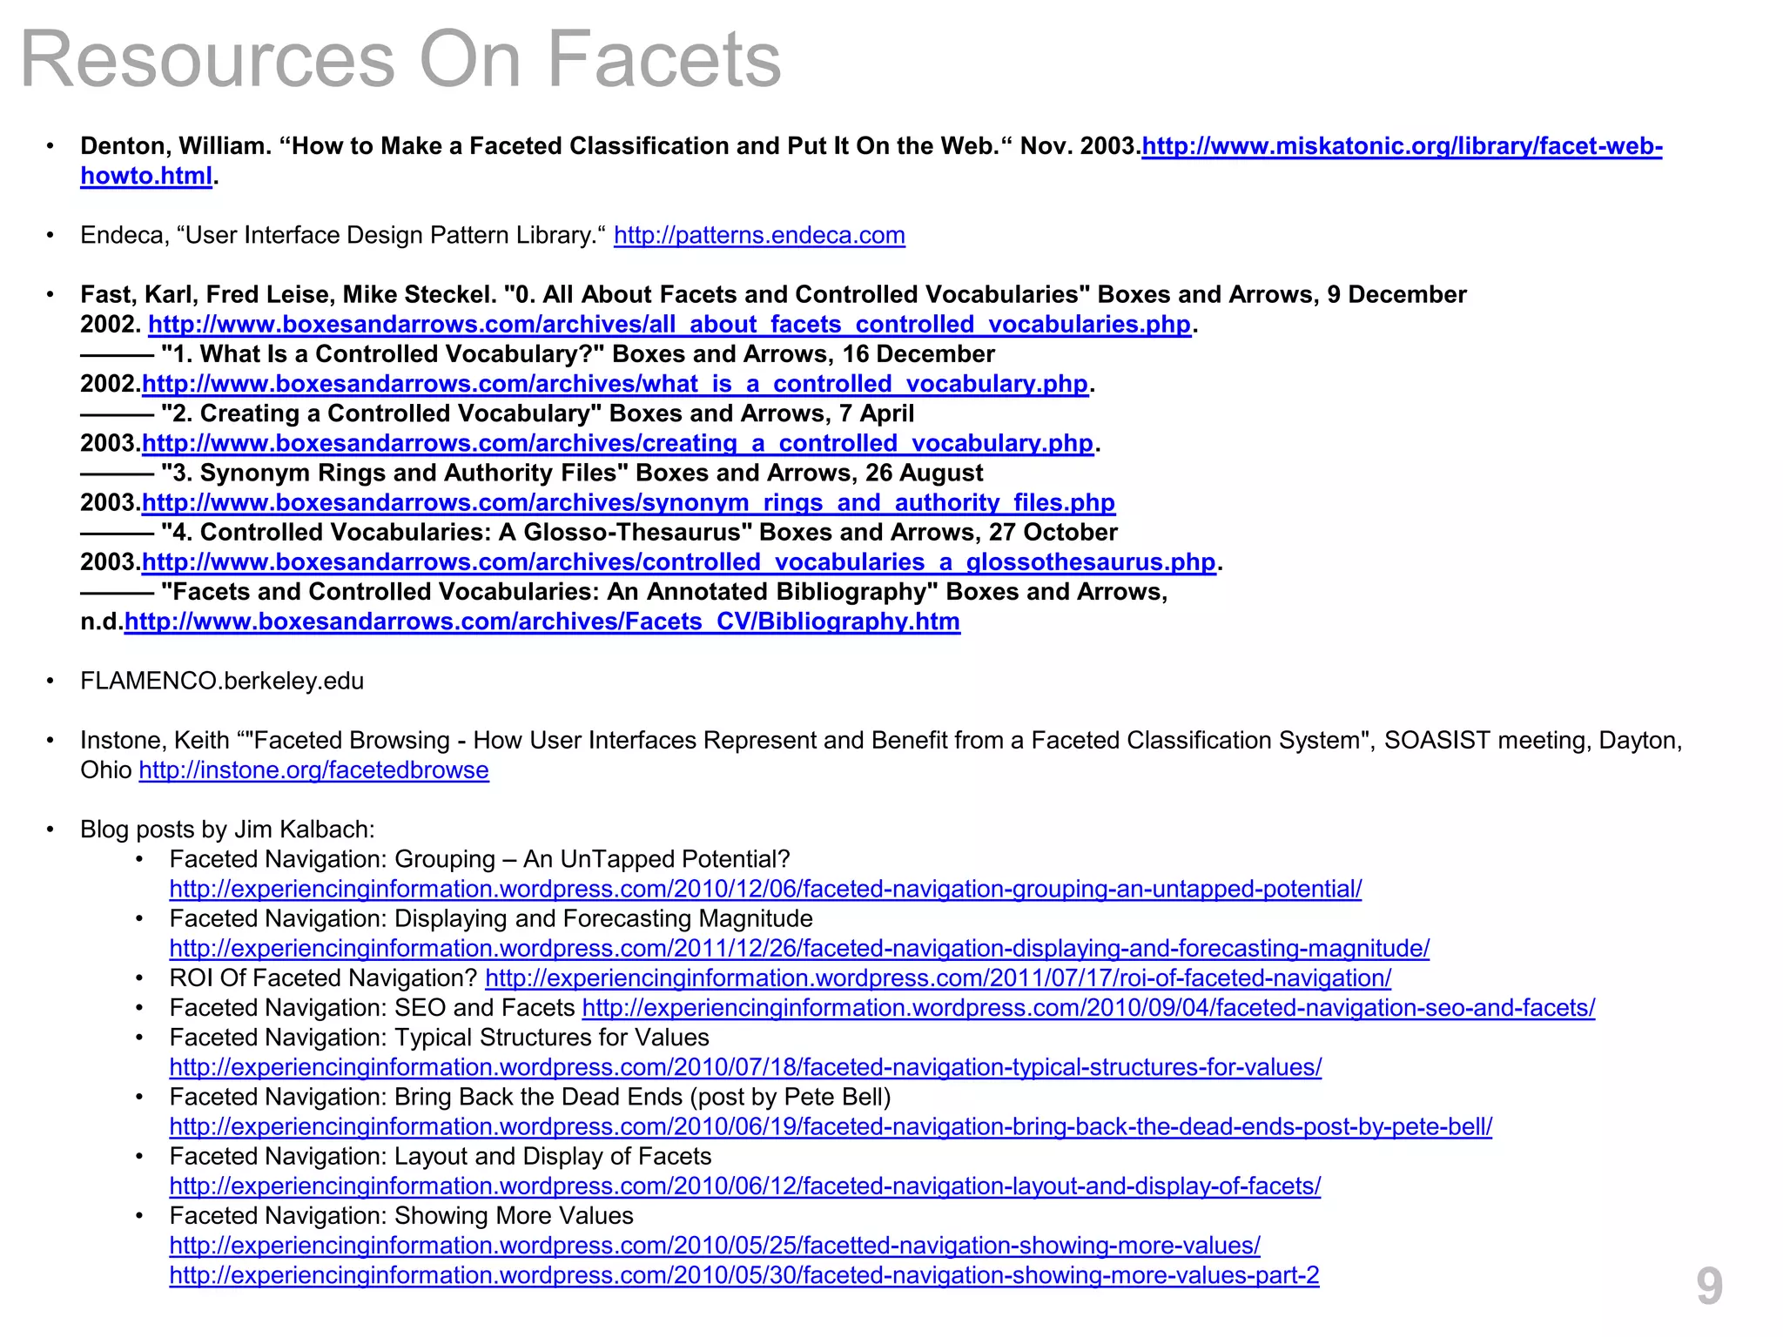Open synonym_rings_and_authority_files.php link
Screen dimensions: 1783x1337
point(629,503)
